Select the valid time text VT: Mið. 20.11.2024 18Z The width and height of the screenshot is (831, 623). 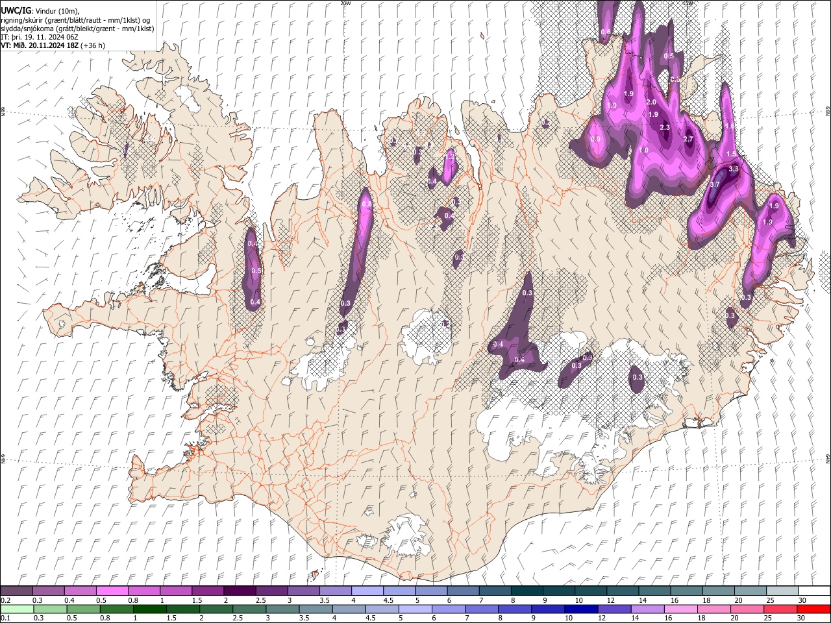pyautogui.click(x=40, y=45)
